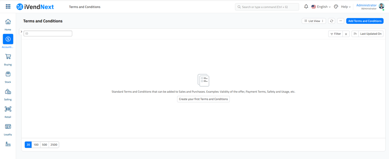The height and width of the screenshot is (159, 389).
Task: Click the theme palette icon
Action: [336, 7]
